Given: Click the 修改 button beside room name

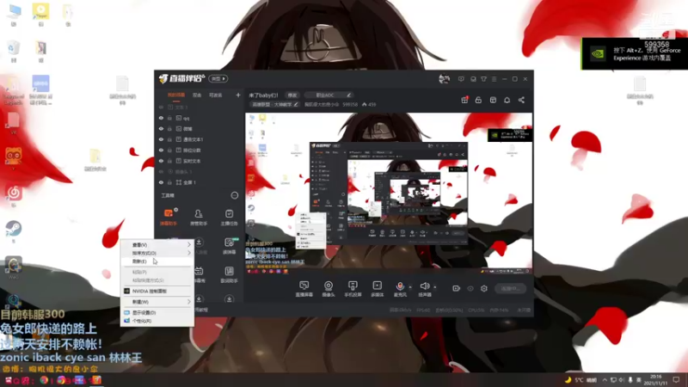Looking at the screenshot, I should tap(292, 95).
